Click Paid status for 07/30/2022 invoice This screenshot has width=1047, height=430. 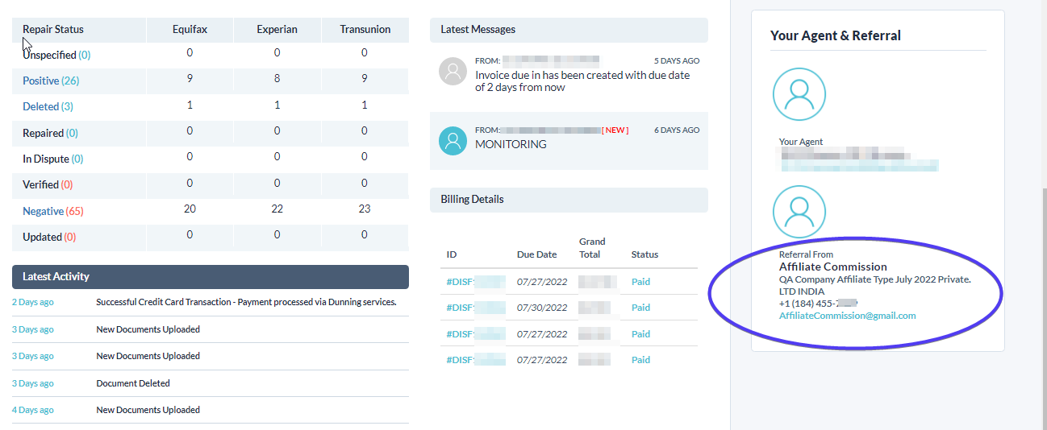640,308
